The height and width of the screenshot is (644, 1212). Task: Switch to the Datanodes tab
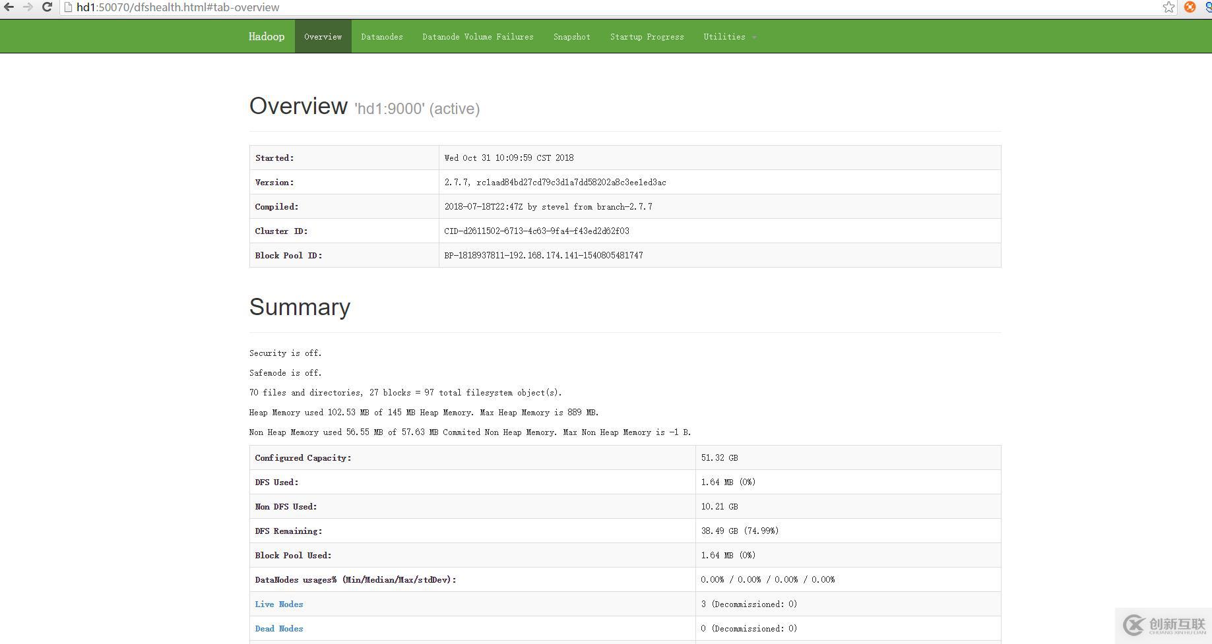coord(381,36)
